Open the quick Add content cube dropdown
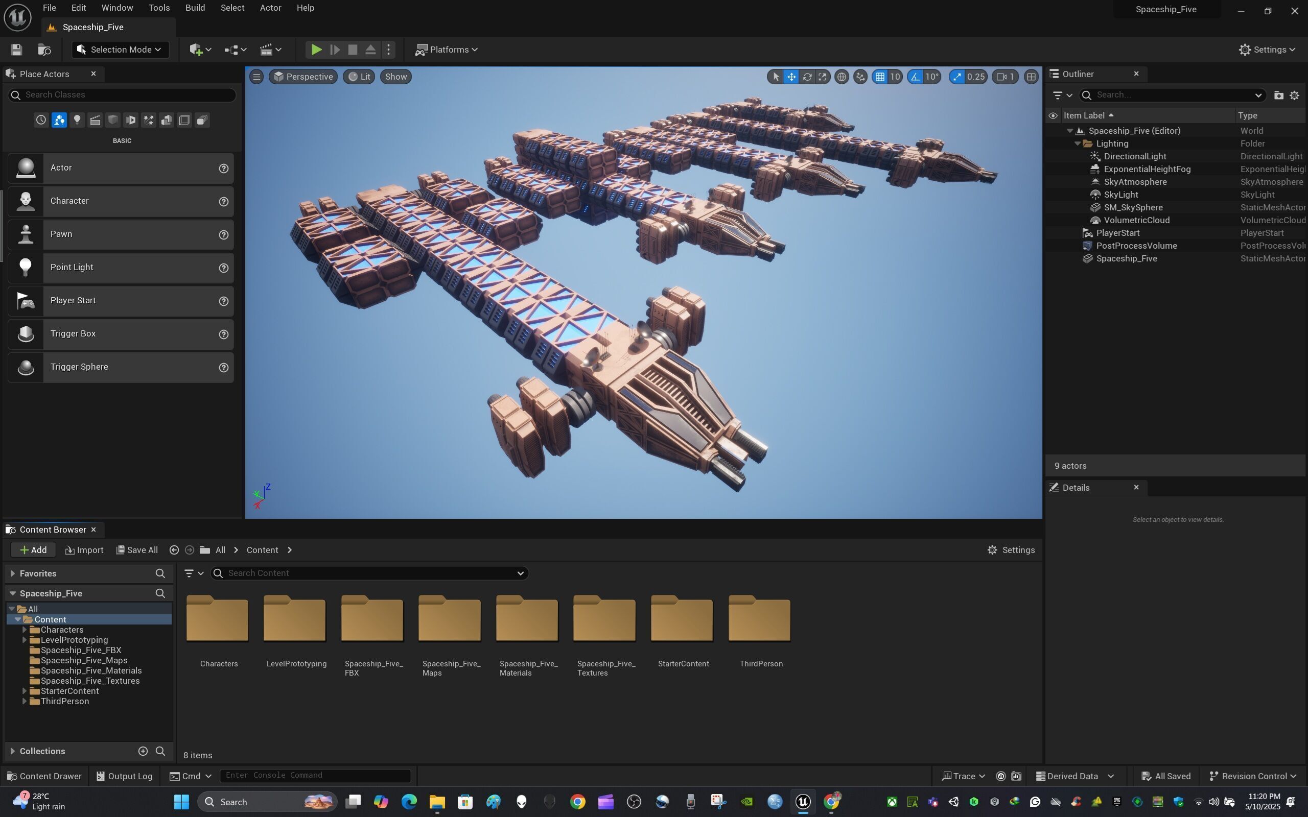The width and height of the screenshot is (1308, 817). [x=200, y=50]
